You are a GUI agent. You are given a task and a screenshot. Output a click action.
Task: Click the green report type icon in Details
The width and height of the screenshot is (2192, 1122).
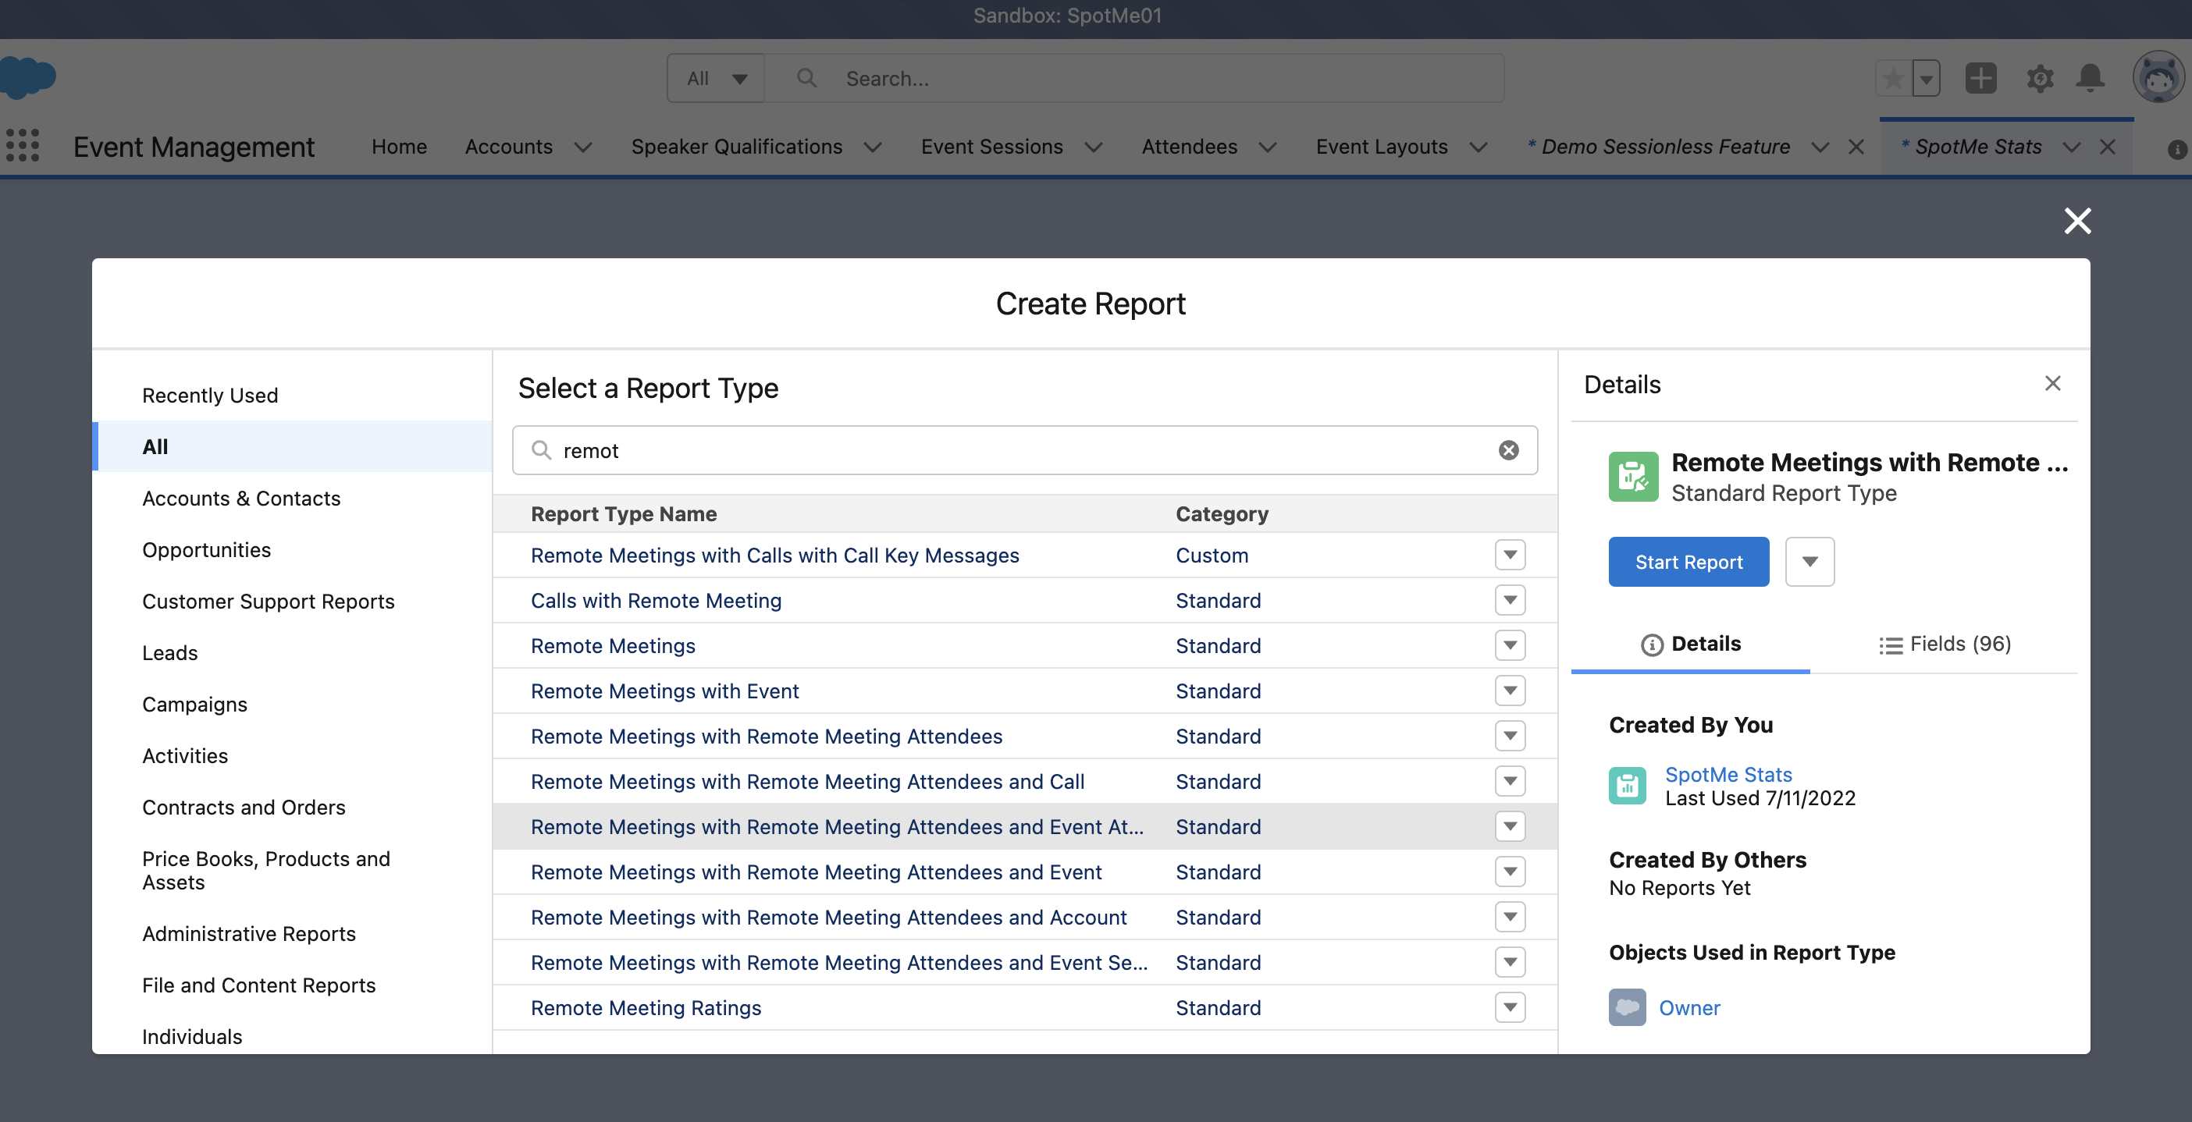(x=1633, y=477)
